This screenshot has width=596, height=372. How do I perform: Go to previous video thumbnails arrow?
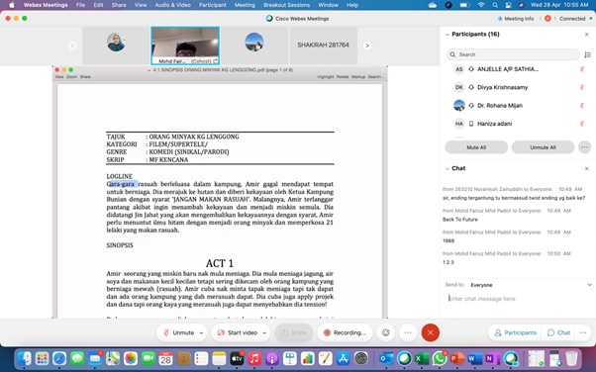[72, 46]
